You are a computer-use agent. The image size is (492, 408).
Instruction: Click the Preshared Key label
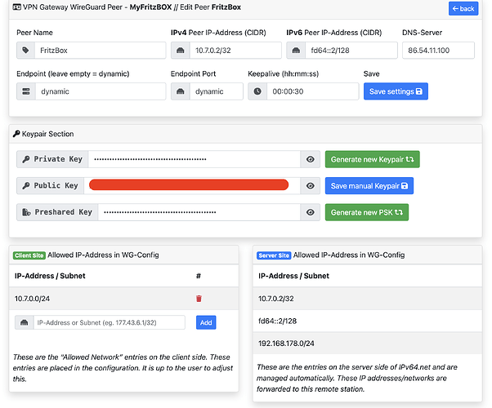coord(57,212)
